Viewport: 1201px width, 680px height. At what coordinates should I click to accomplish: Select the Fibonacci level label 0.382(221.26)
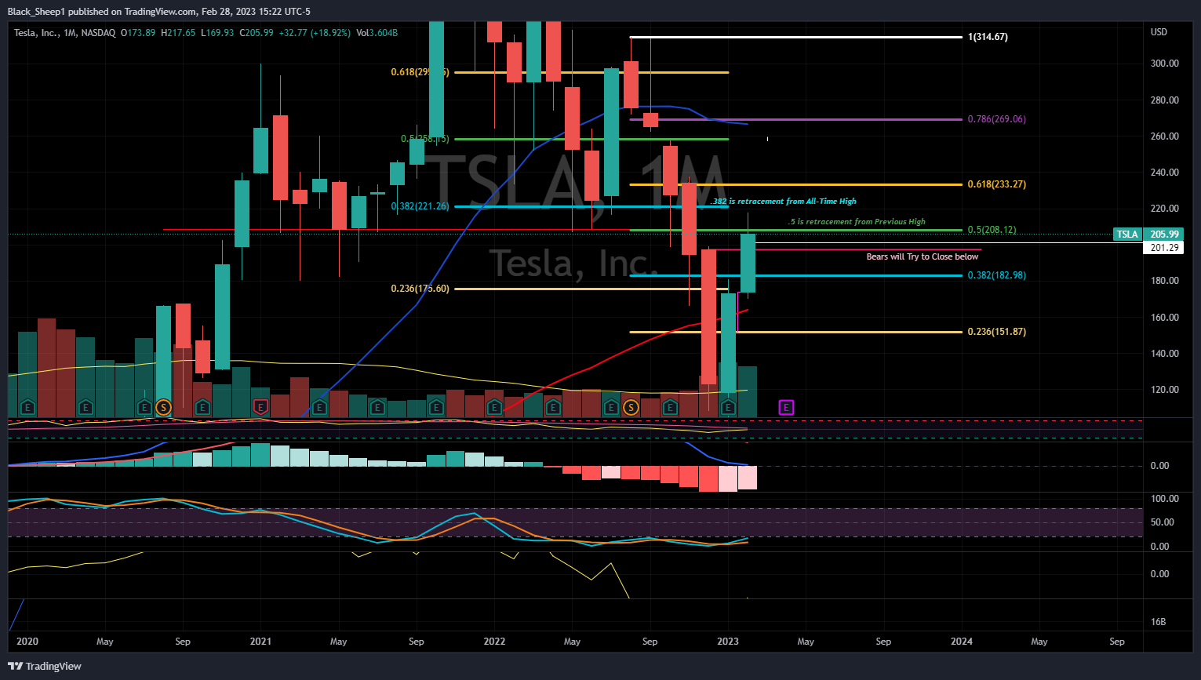coord(420,206)
